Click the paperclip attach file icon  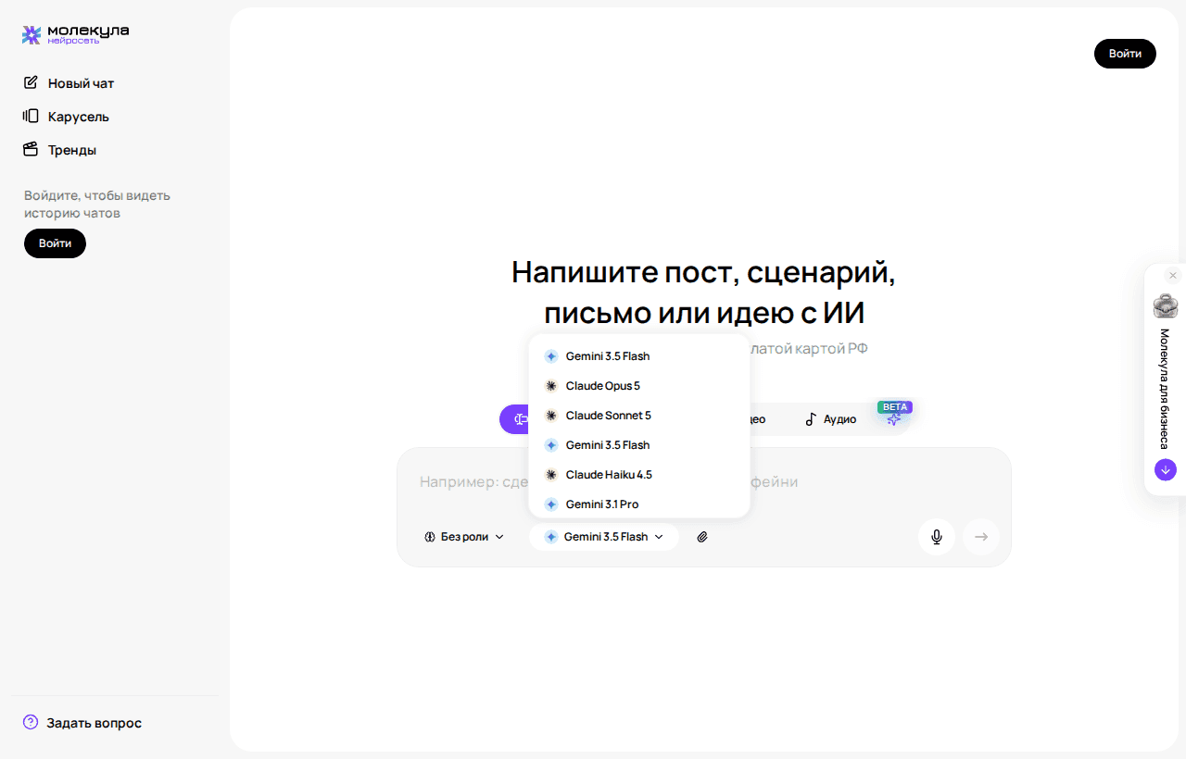click(702, 537)
